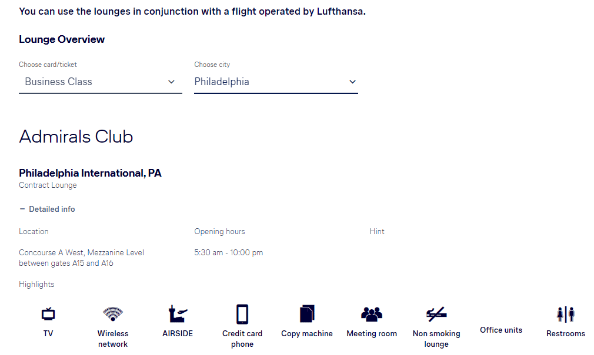Click the Restrooms icon
The image size is (594, 355).
pyautogui.click(x=566, y=314)
